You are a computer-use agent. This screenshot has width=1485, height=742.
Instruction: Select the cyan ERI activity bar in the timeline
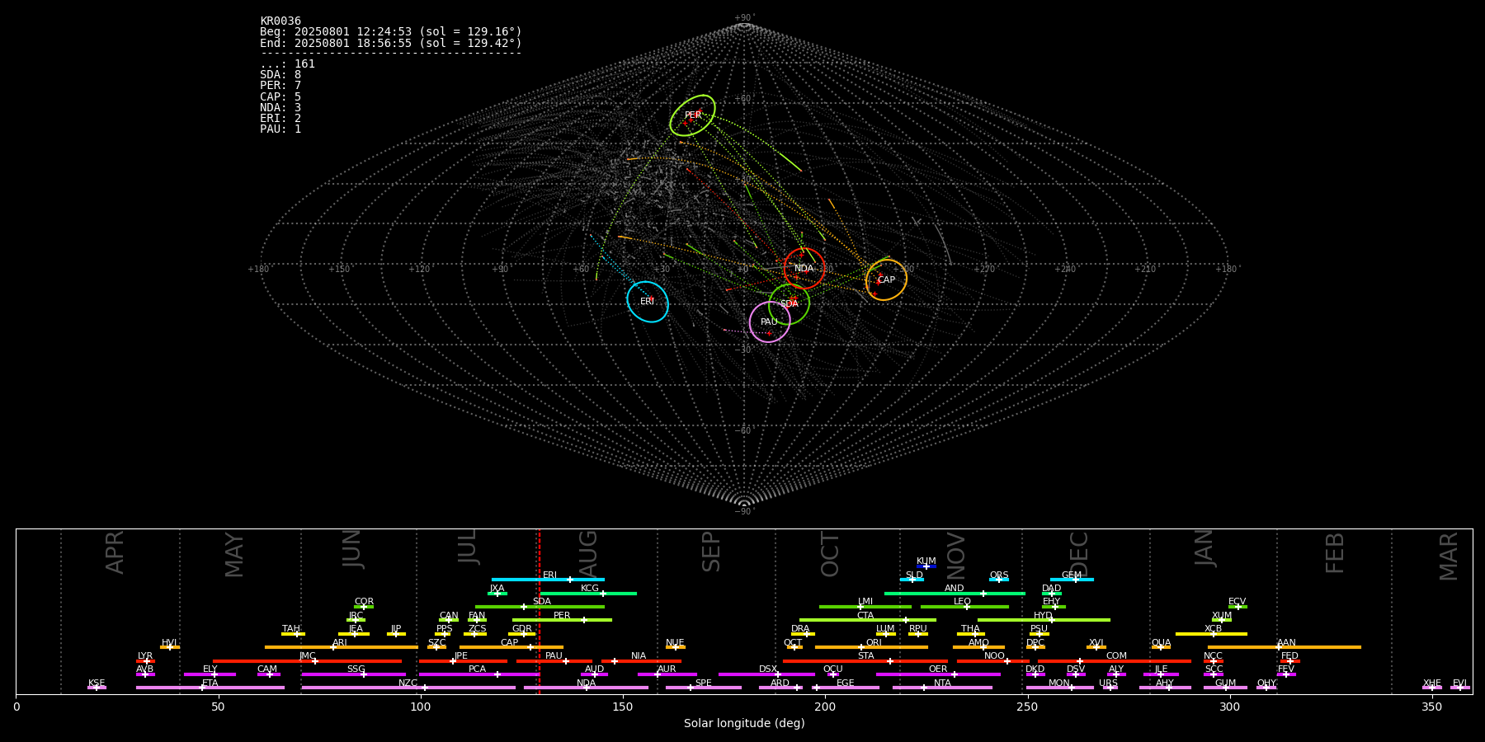coord(548,580)
